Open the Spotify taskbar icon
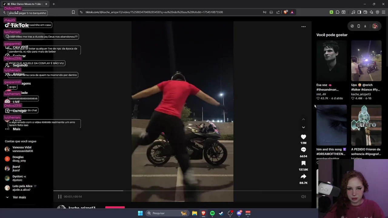388x218 pixels. coord(212,213)
